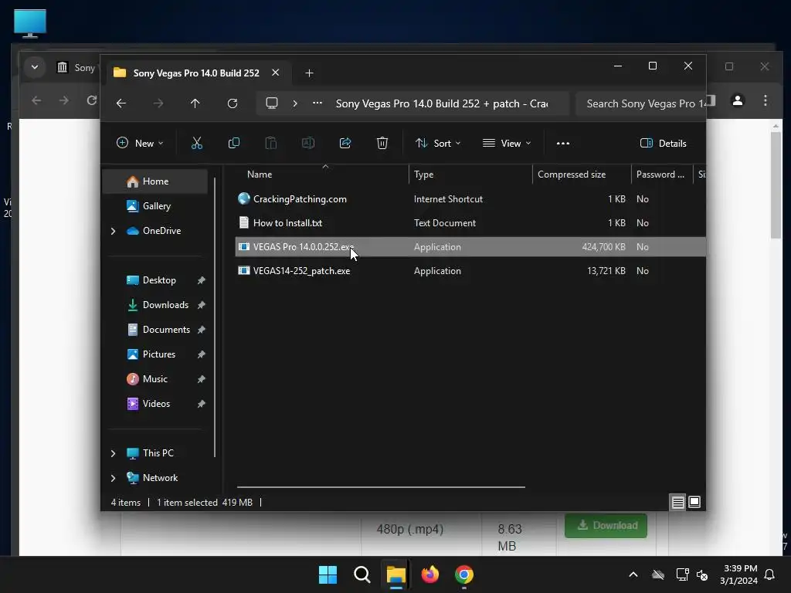Open a new File Explorer tab
Image resolution: width=791 pixels, height=593 pixels.
pyautogui.click(x=309, y=73)
